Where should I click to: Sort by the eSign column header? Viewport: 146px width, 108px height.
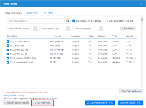tap(91, 36)
